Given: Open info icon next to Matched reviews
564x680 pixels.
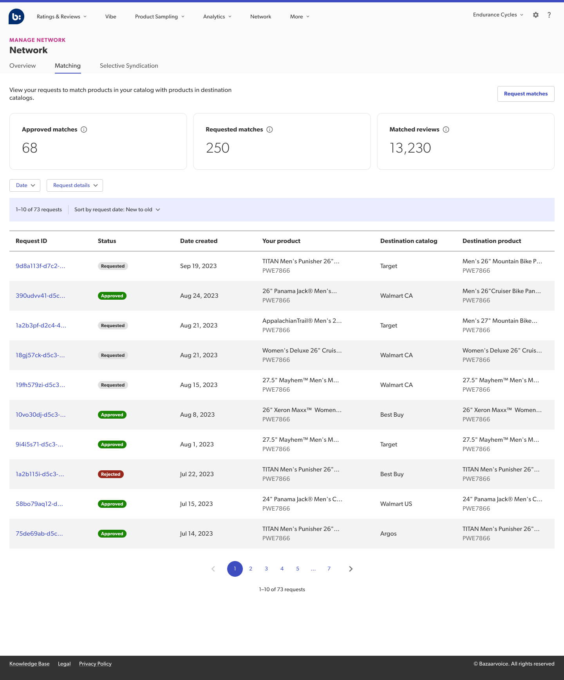Looking at the screenshot, I should pos(446,130).
